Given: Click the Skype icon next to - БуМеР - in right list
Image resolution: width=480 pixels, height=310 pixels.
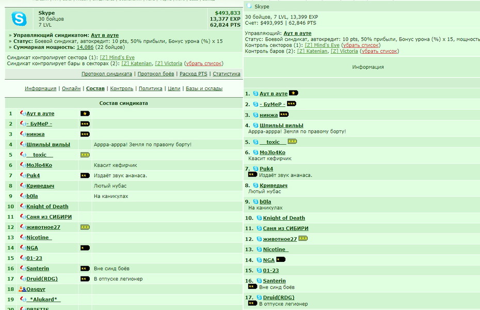Looking at the screenshot, I should pyautogui.click(x=255, y=104).
